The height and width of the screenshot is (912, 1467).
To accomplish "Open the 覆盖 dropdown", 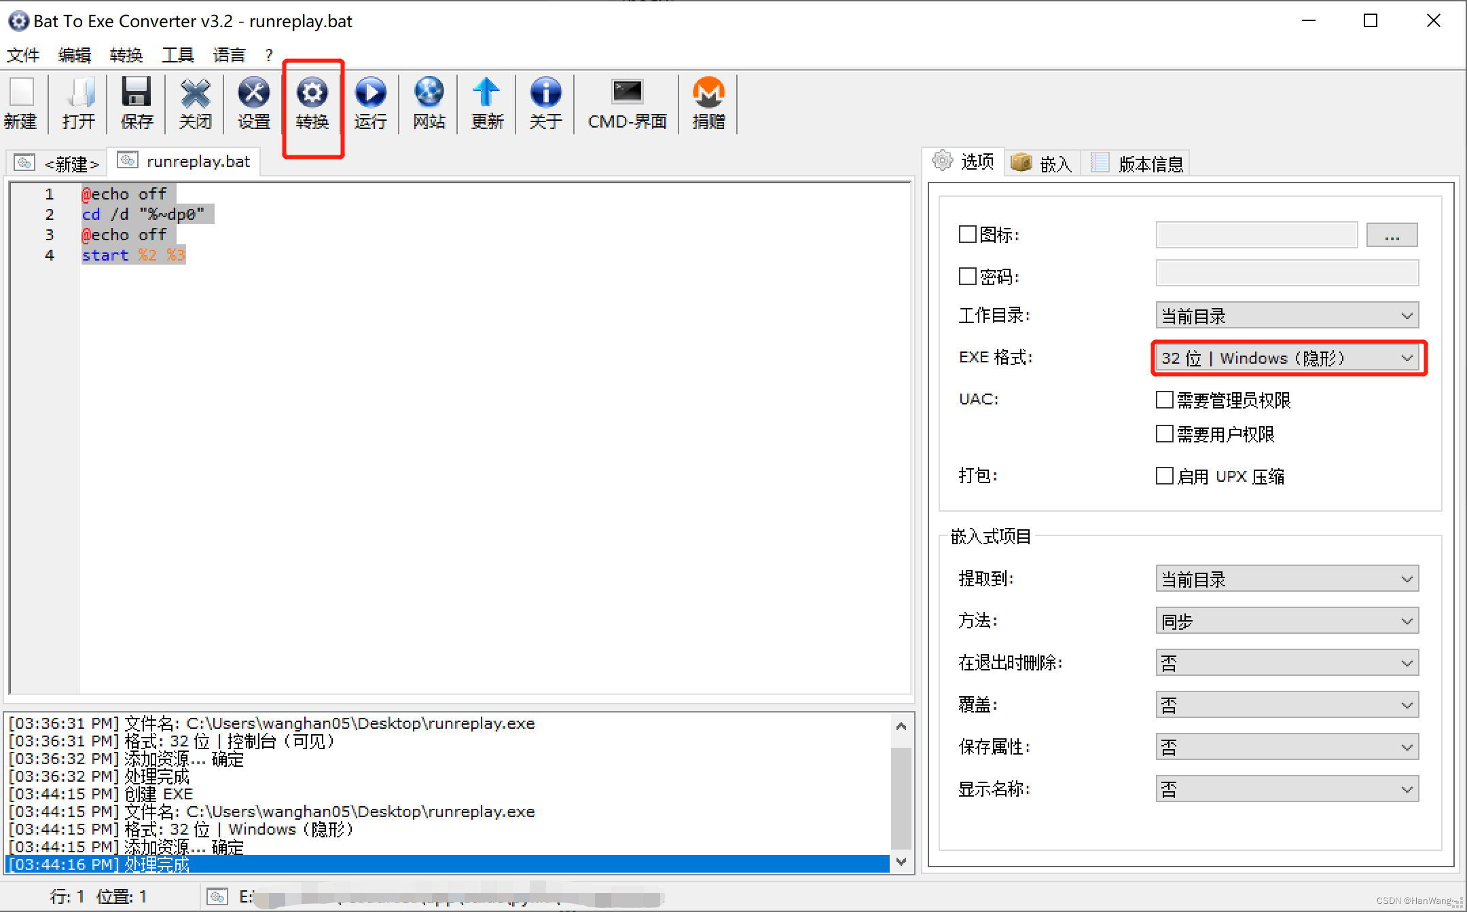I will 1287,706.
